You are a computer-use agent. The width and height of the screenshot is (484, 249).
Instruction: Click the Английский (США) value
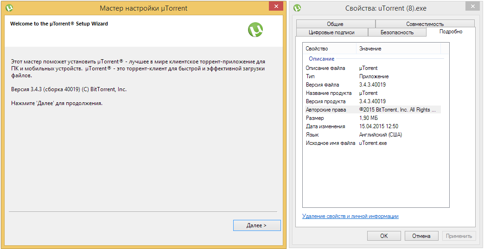click(x=381, y=135)
